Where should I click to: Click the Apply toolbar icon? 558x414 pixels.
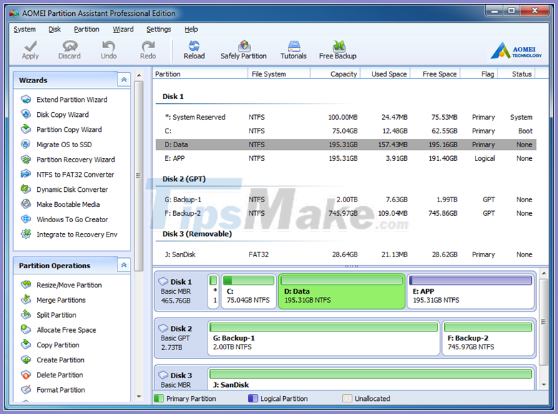click(30, 48)
